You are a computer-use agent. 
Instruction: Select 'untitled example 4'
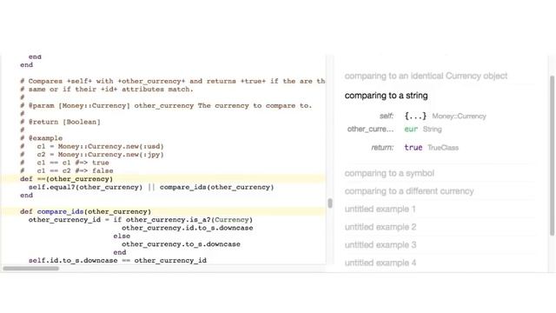point(381,263)
